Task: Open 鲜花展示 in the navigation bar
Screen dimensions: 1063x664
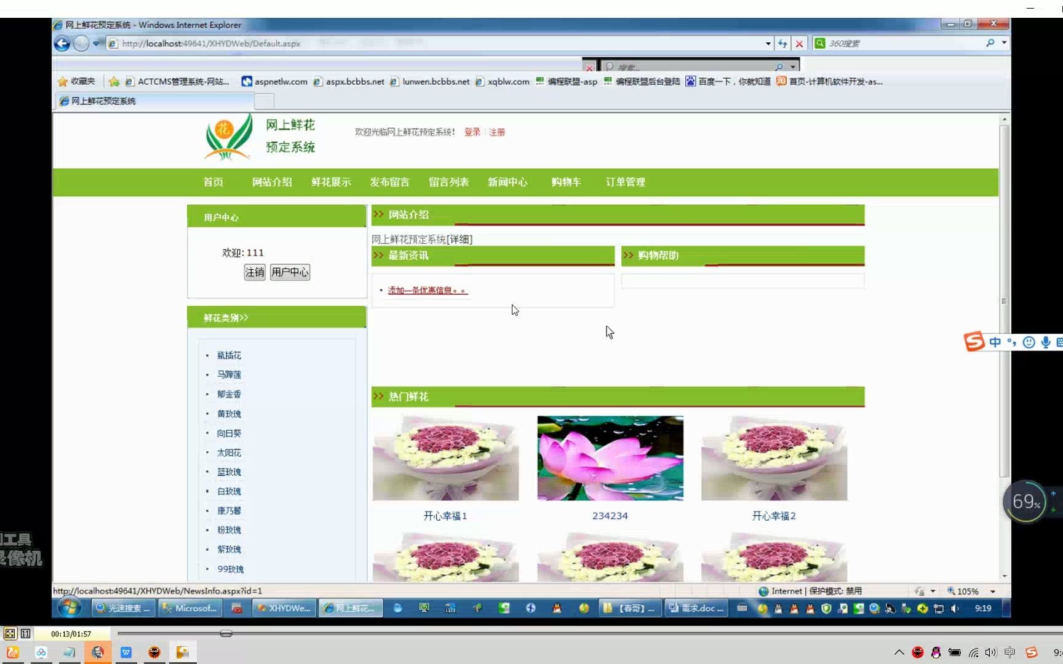Action: (x=331, y=182)
